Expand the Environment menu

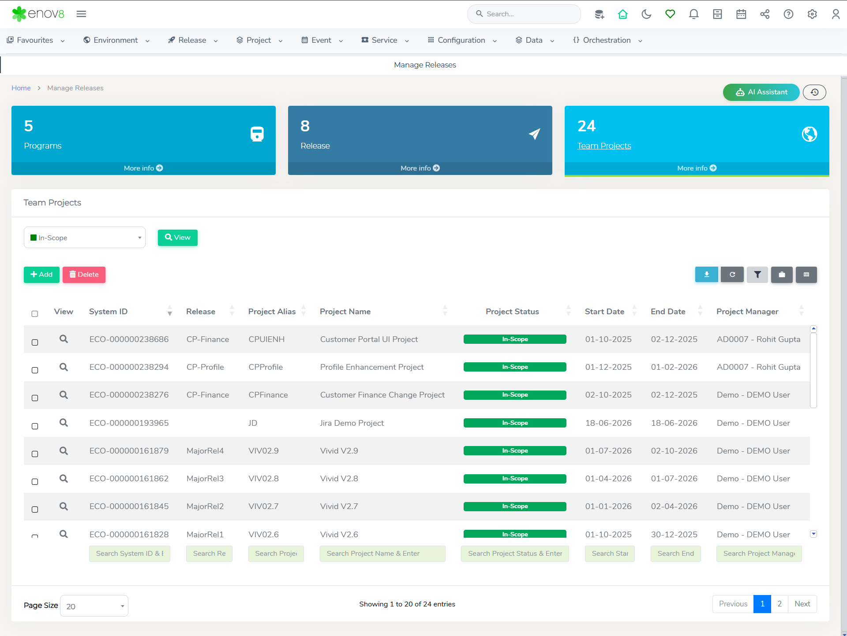116,40
